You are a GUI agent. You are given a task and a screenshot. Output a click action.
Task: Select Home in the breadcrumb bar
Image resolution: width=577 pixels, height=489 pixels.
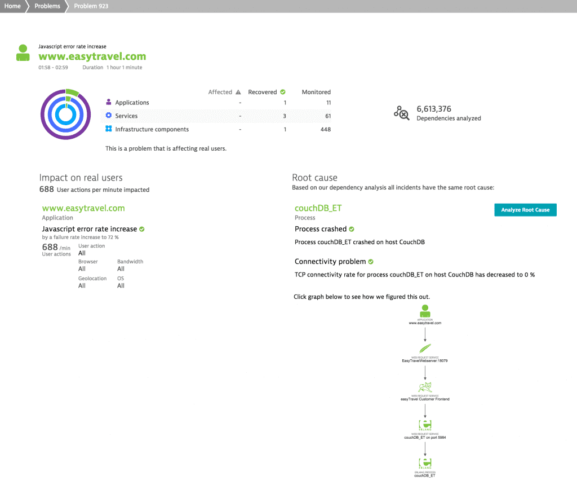coord(11,6)
